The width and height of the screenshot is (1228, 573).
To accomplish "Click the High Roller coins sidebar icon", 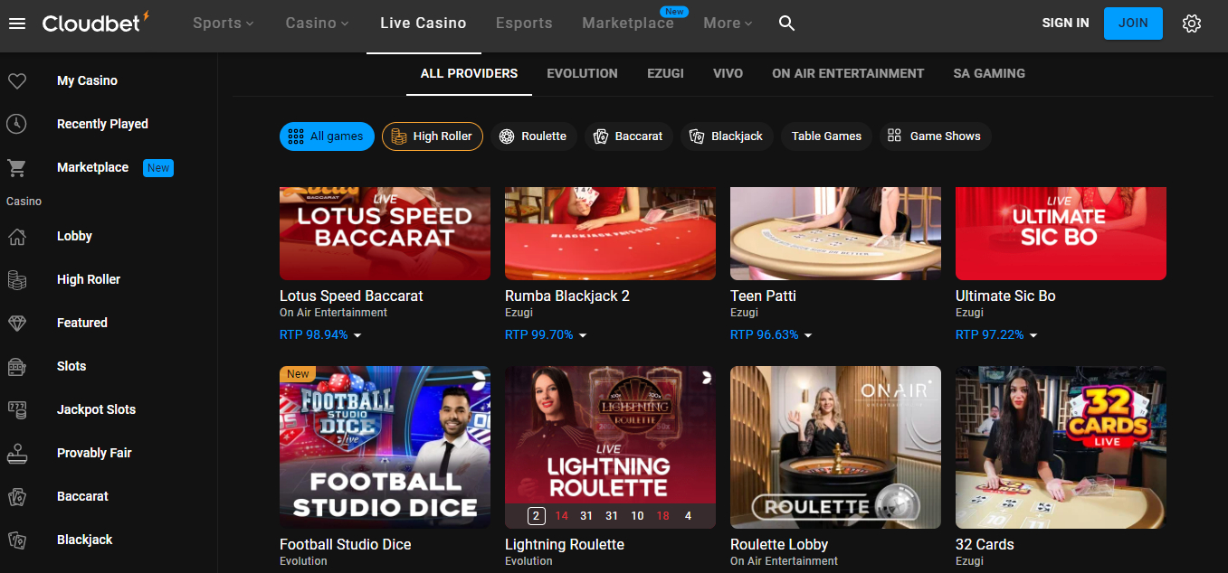I will 16,279.
